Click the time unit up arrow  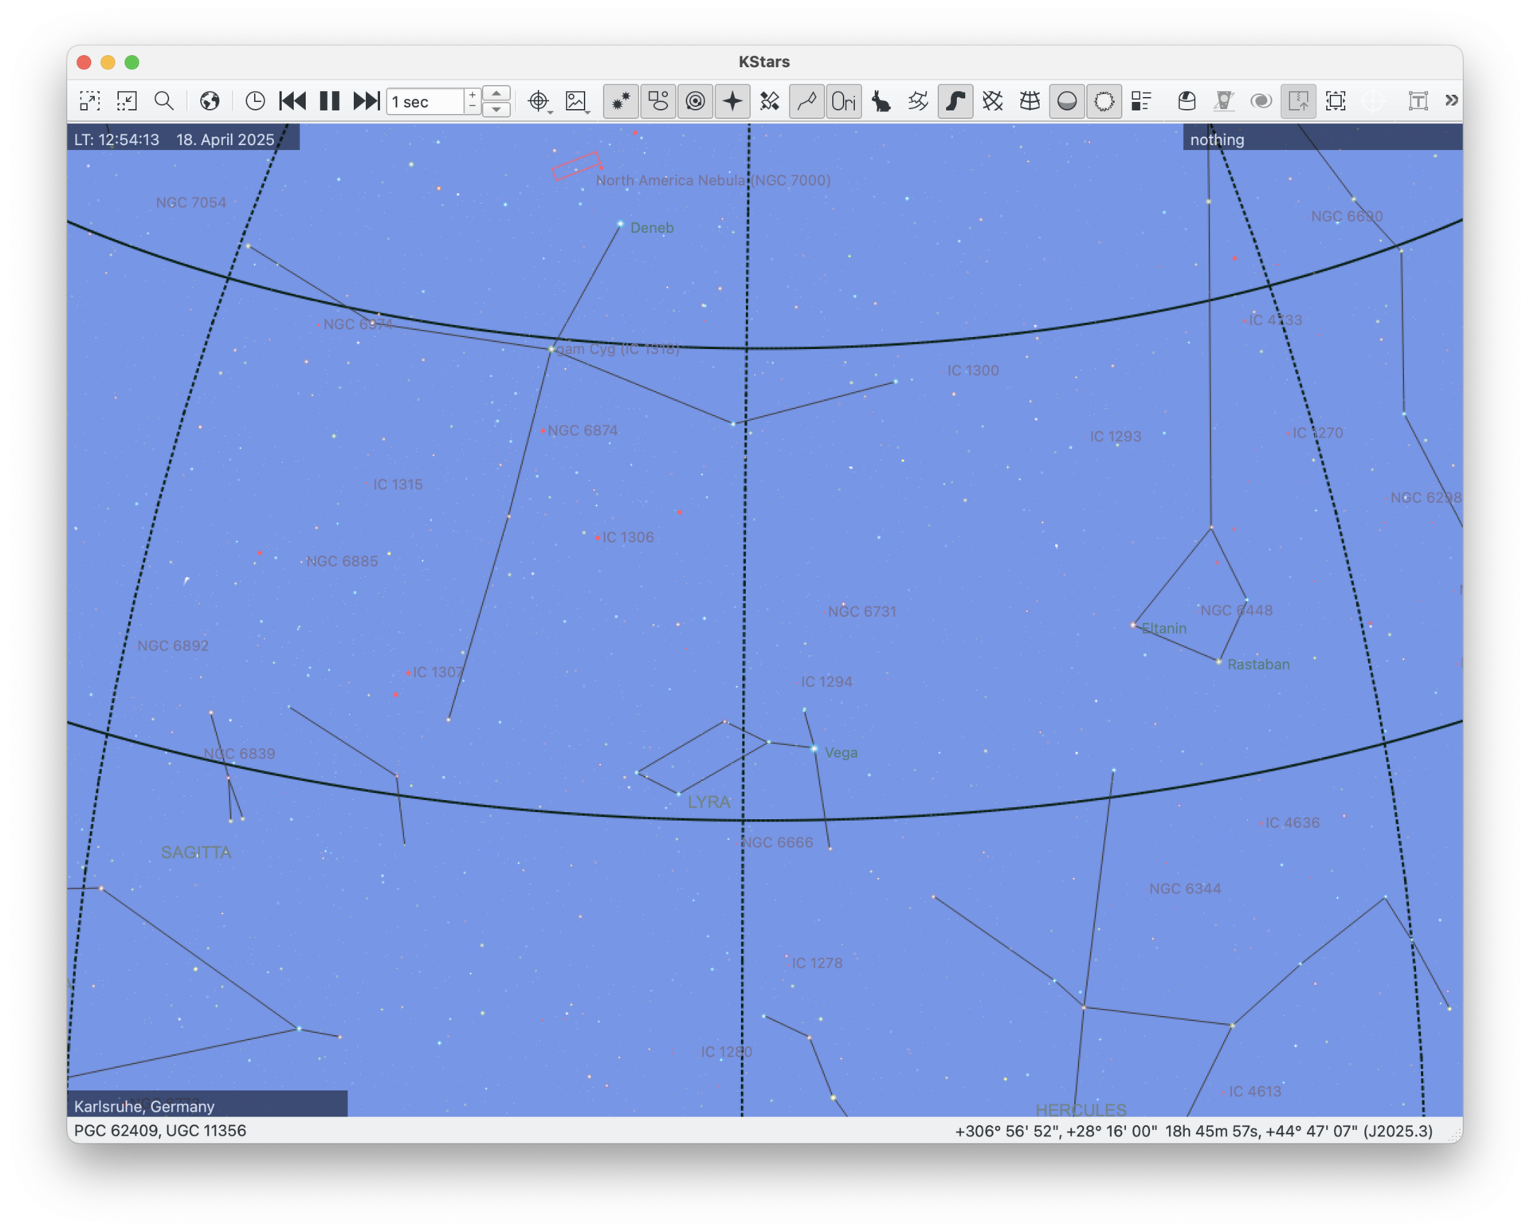point(496,94)
